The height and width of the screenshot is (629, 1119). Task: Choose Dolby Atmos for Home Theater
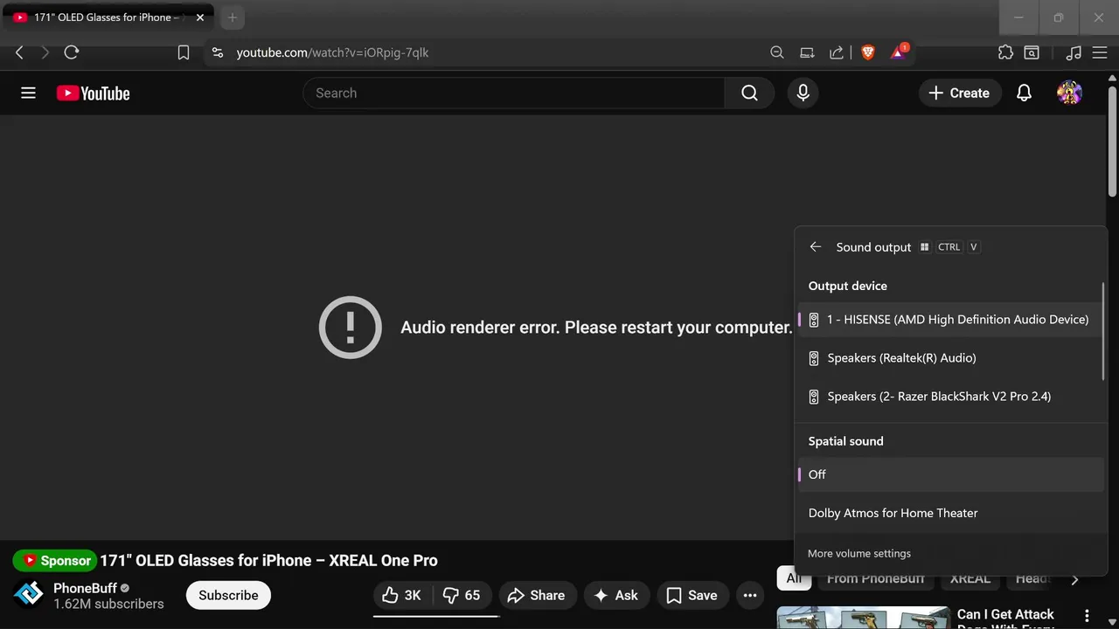click(950, 513)
